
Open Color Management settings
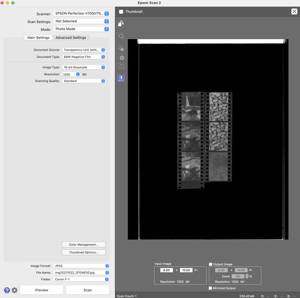[x=83, y=245]
